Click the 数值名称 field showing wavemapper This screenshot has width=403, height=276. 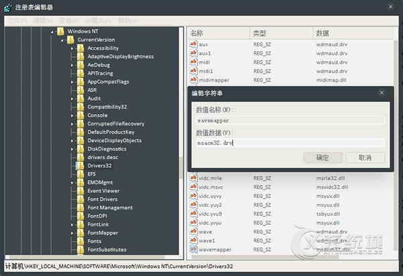tap(290, 120)
